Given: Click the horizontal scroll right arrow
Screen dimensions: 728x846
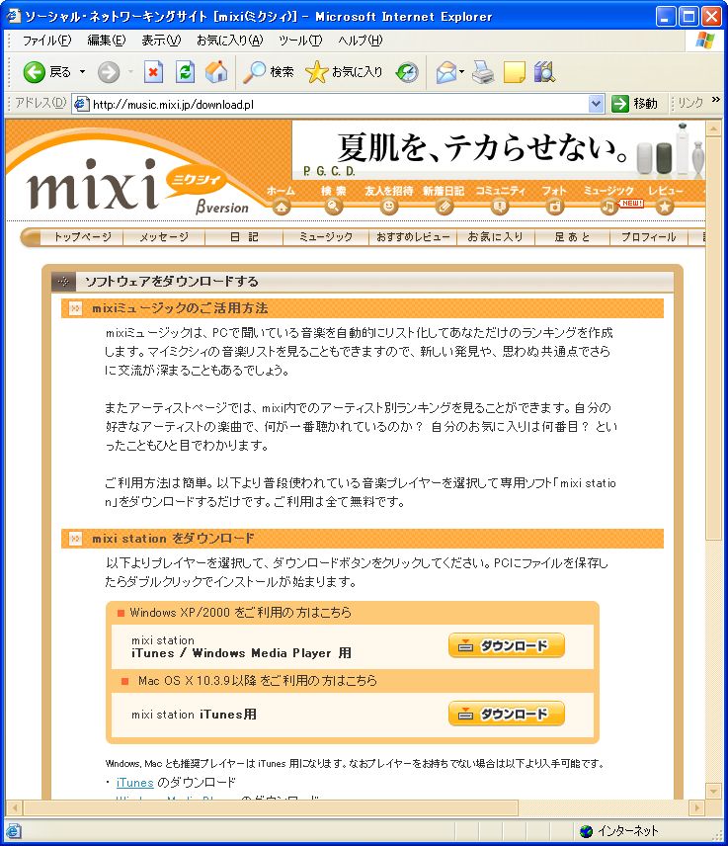Looking at the screenshot, I should point(697,807).
